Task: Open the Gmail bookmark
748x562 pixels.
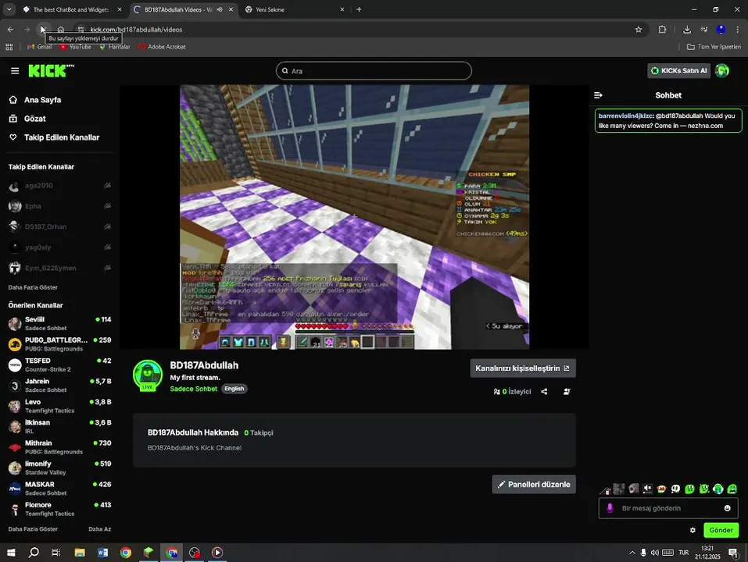Action: click(40, 47)
